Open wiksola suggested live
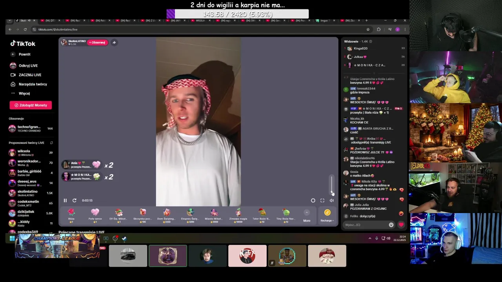Viewport: 502px width, 282px height. [31, 153]
